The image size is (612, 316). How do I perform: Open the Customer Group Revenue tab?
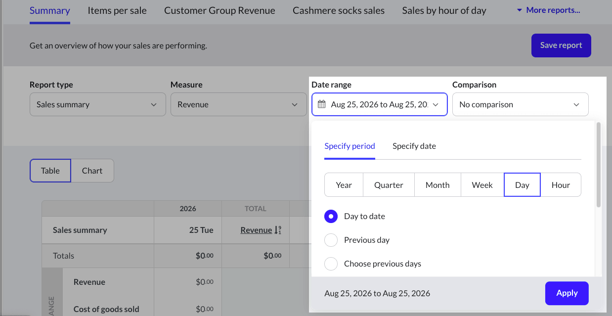[219, 10]
